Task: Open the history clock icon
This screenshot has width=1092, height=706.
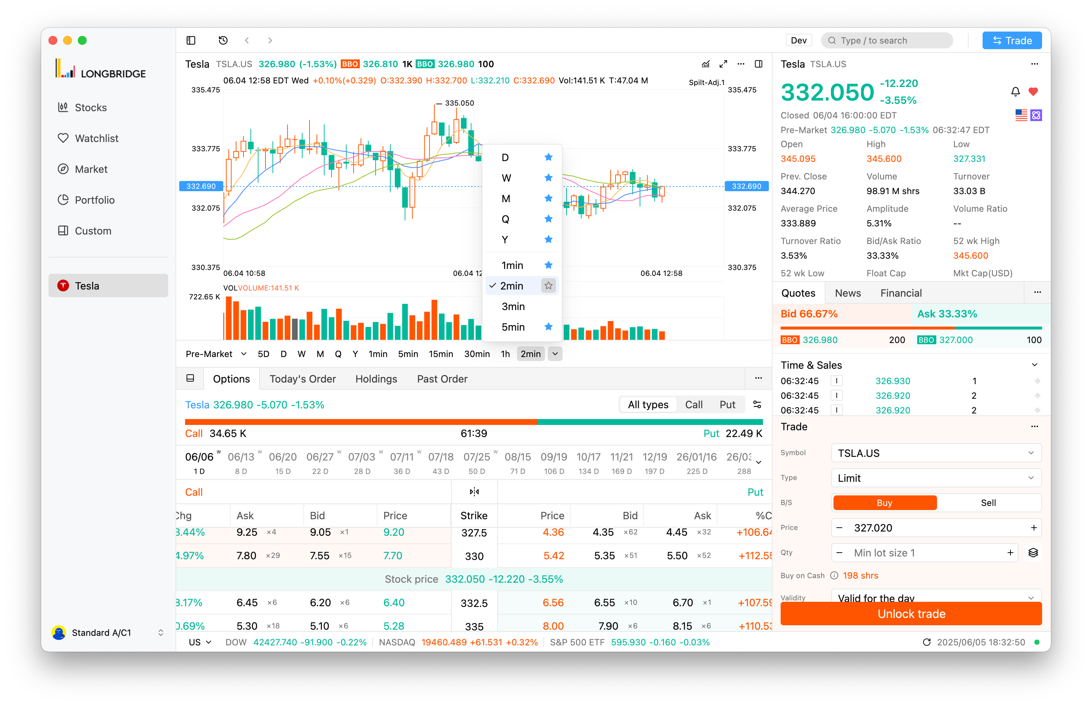Action: pyautogui.click(x=223, y=40)
